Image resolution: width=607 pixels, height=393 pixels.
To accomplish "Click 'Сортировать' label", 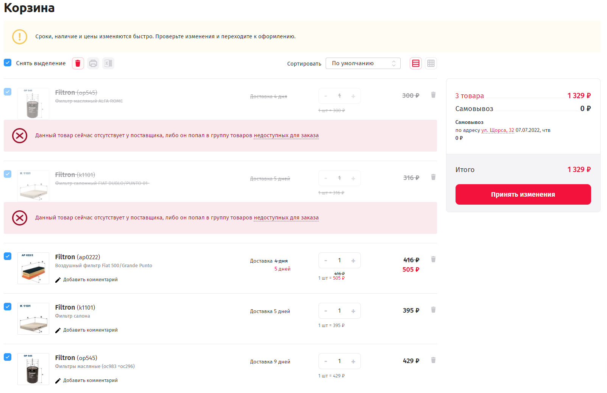I will click(x=304, y=64).
